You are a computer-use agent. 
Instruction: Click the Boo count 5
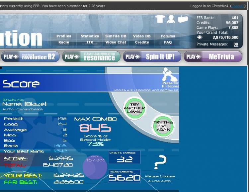pos(64,140)
